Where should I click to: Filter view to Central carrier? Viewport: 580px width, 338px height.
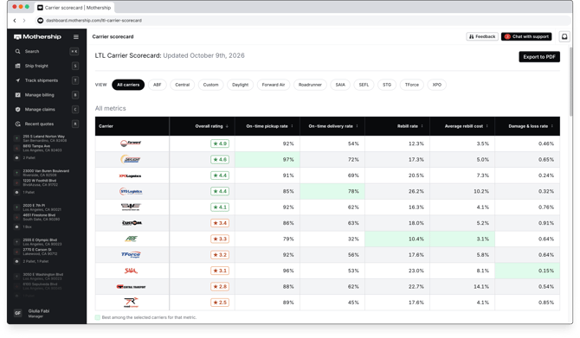183,85
